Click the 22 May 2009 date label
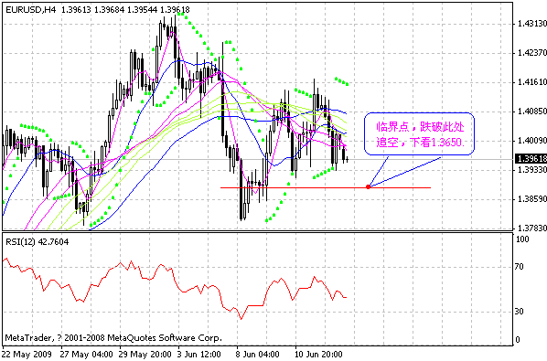 pyautogui.click(x=27, y=355)
